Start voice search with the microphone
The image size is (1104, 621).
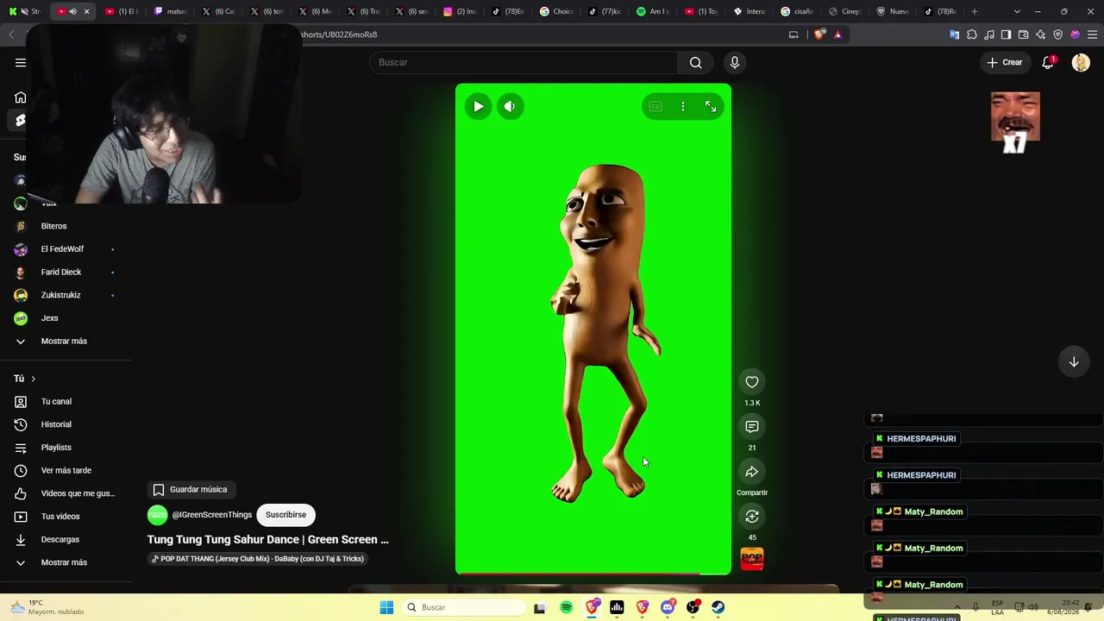(735, 62)
